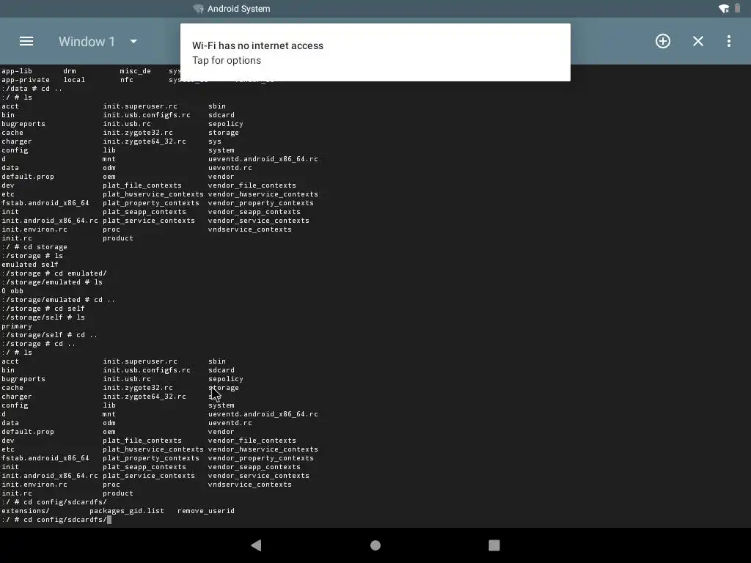Click the 'app-private' entry
This screenshot has height=563, width=751.
click(x=26, y=80)
